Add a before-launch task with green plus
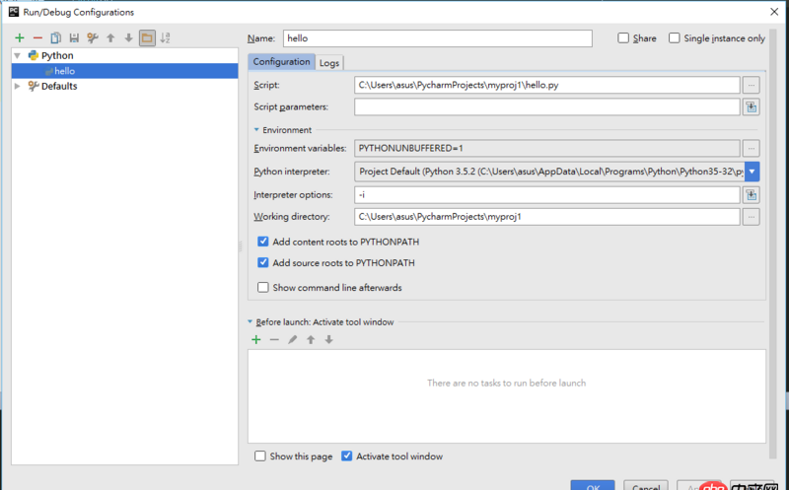Image resolution: width=789 pixels, height=490 pixels. point(256,339)
